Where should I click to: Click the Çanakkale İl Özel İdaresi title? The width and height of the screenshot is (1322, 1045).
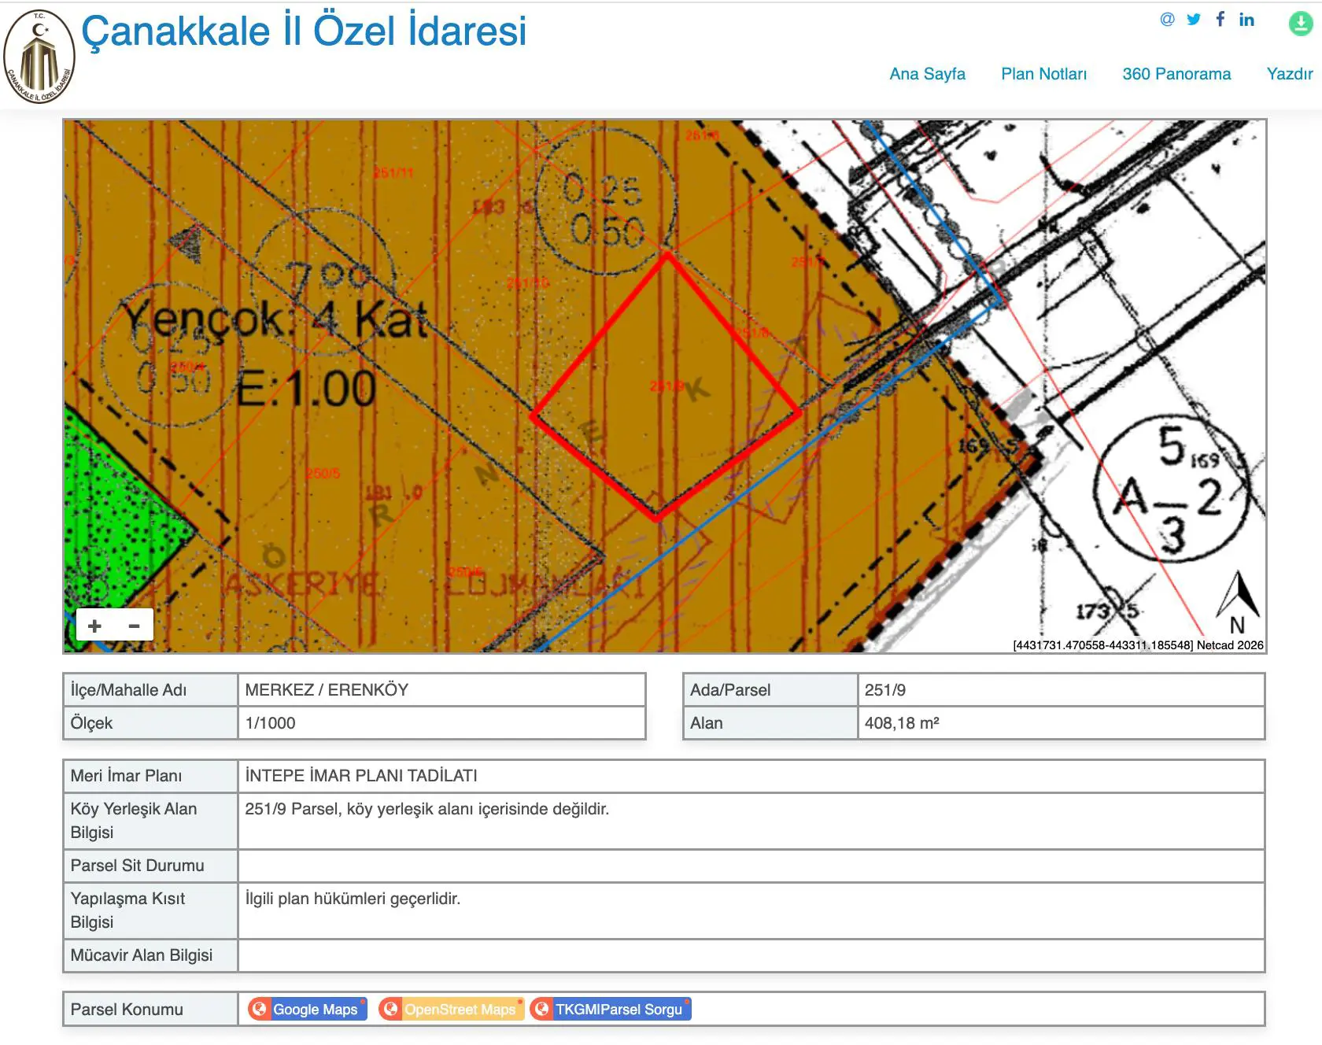pyautogui.click(x=304, y=31)
